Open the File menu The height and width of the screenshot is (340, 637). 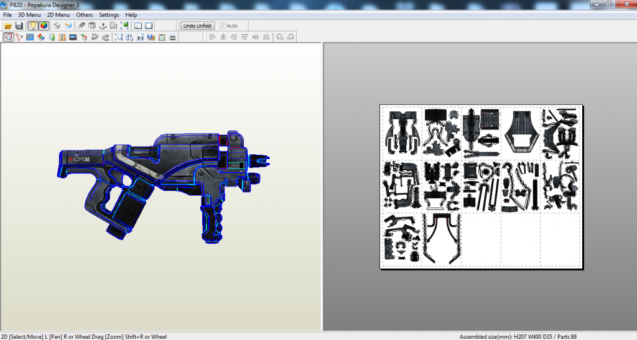click(x=7, y=14)
